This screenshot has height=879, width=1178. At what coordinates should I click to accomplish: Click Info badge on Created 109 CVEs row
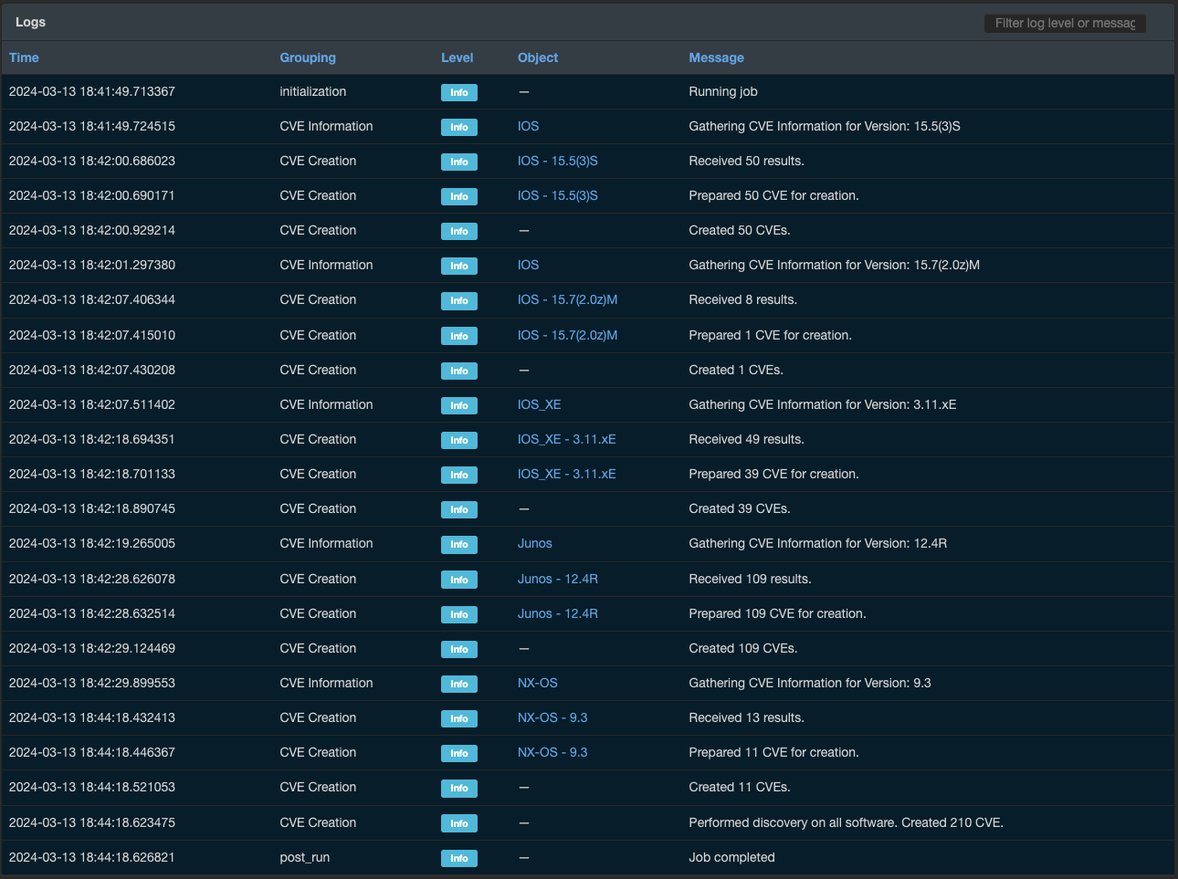458,649
